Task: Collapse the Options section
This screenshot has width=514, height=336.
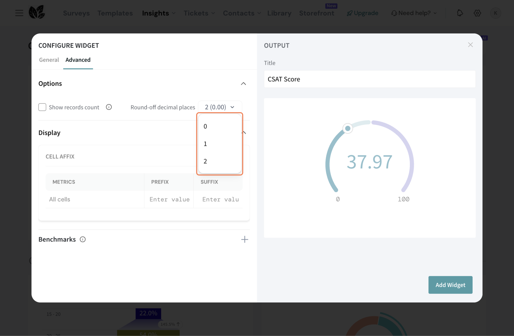Action: [x=243, y=84]
